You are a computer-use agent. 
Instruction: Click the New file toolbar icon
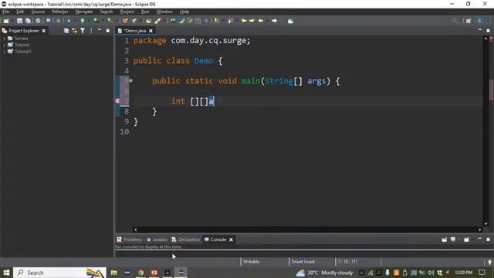coord(6,21)
